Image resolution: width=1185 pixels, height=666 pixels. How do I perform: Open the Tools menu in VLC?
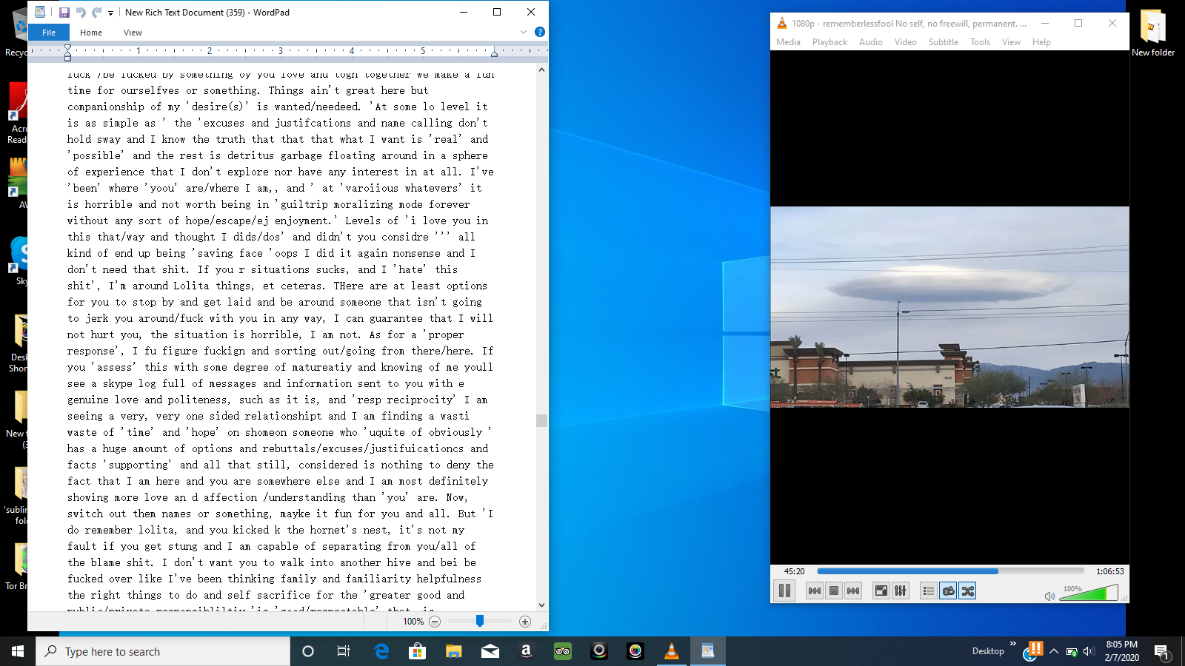[x=981, y=42]
